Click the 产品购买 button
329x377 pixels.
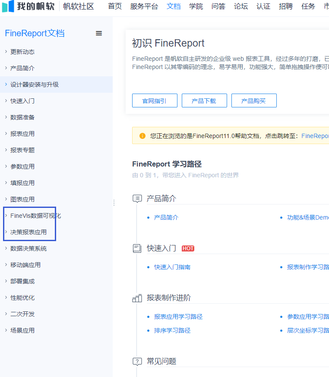[254, 101]
